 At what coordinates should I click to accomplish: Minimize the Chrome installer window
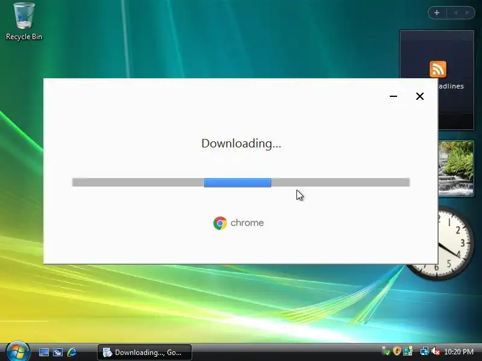[x=393, y=96]
